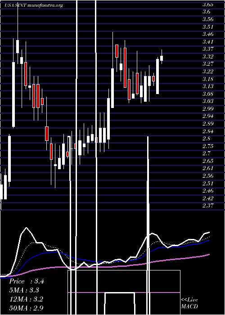Click the '5MA : 3.3' readout
225x315 pixels.
[24, 290]
